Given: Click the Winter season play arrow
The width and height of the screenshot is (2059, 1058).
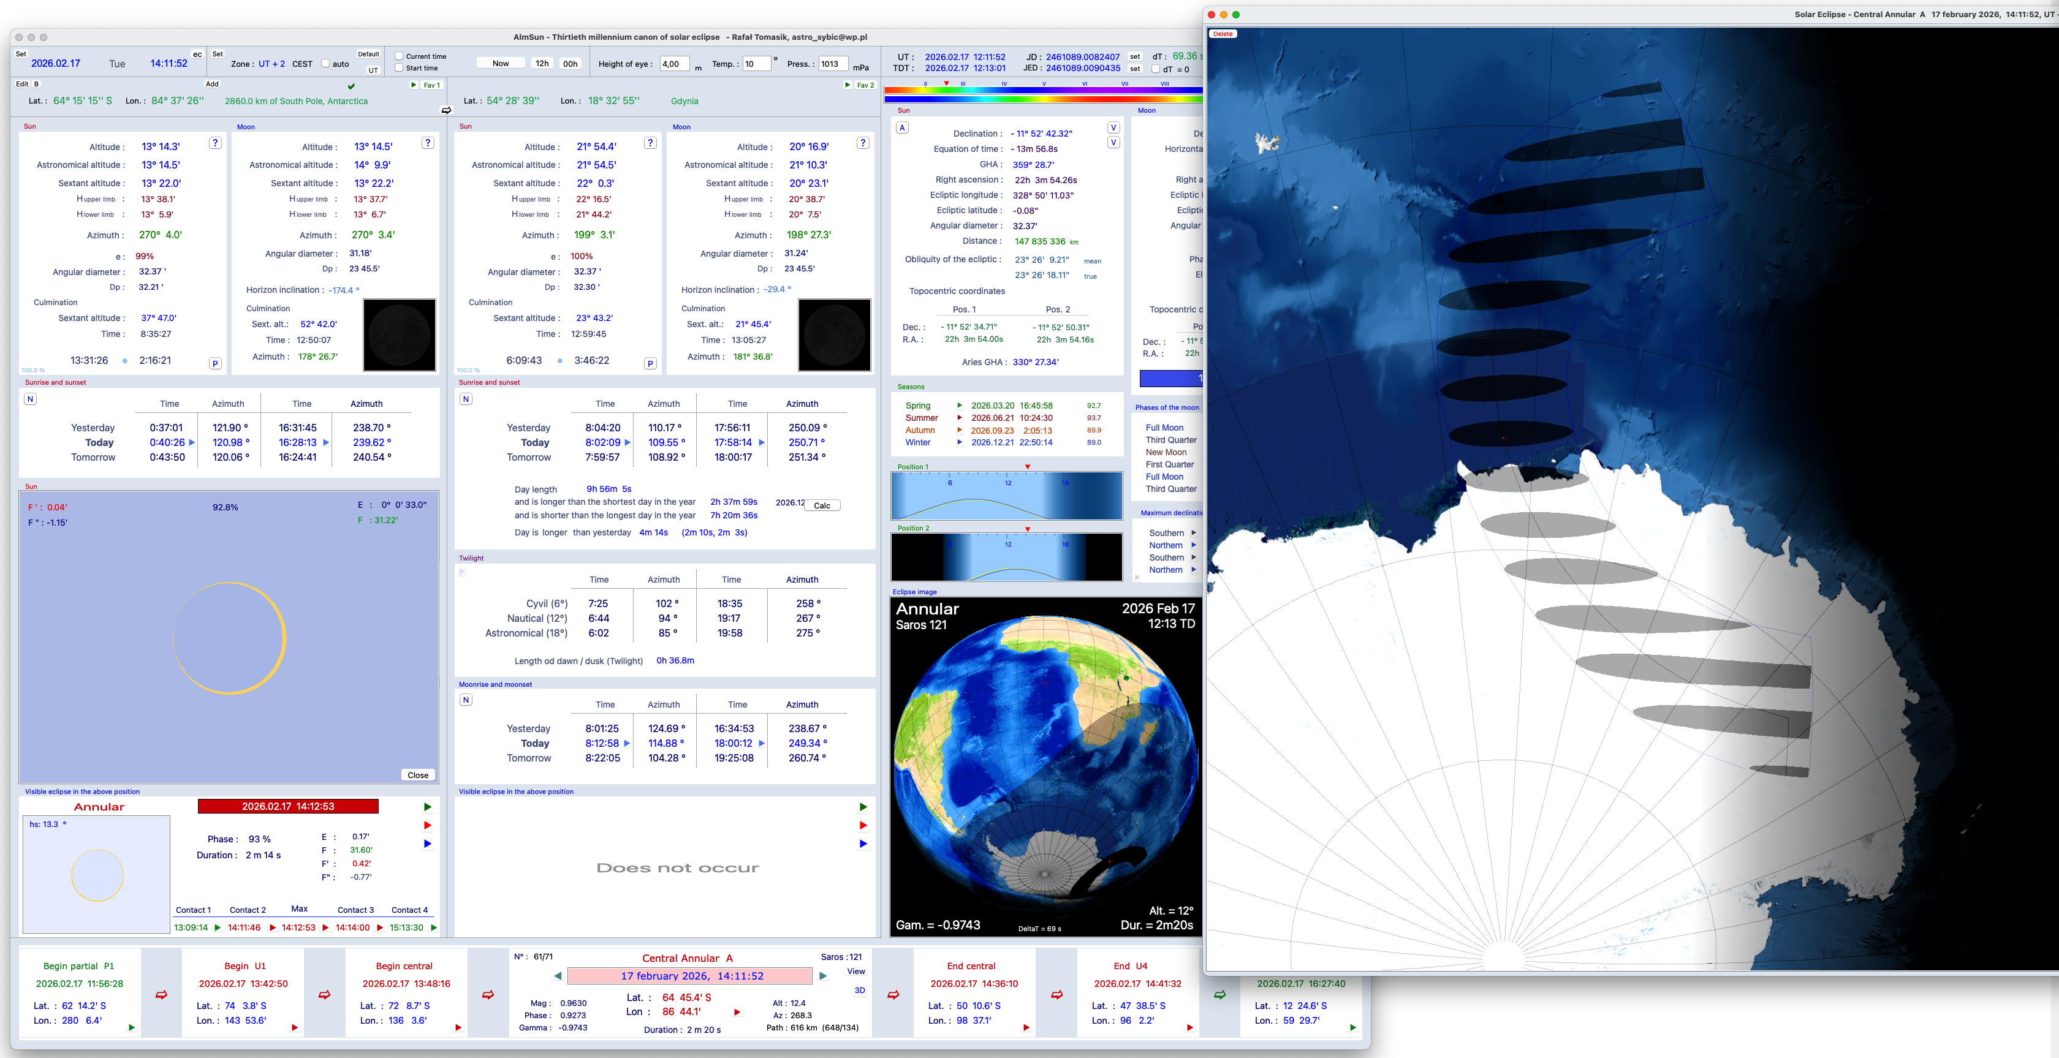Looking at the screenshot, I should coord(960,443).
